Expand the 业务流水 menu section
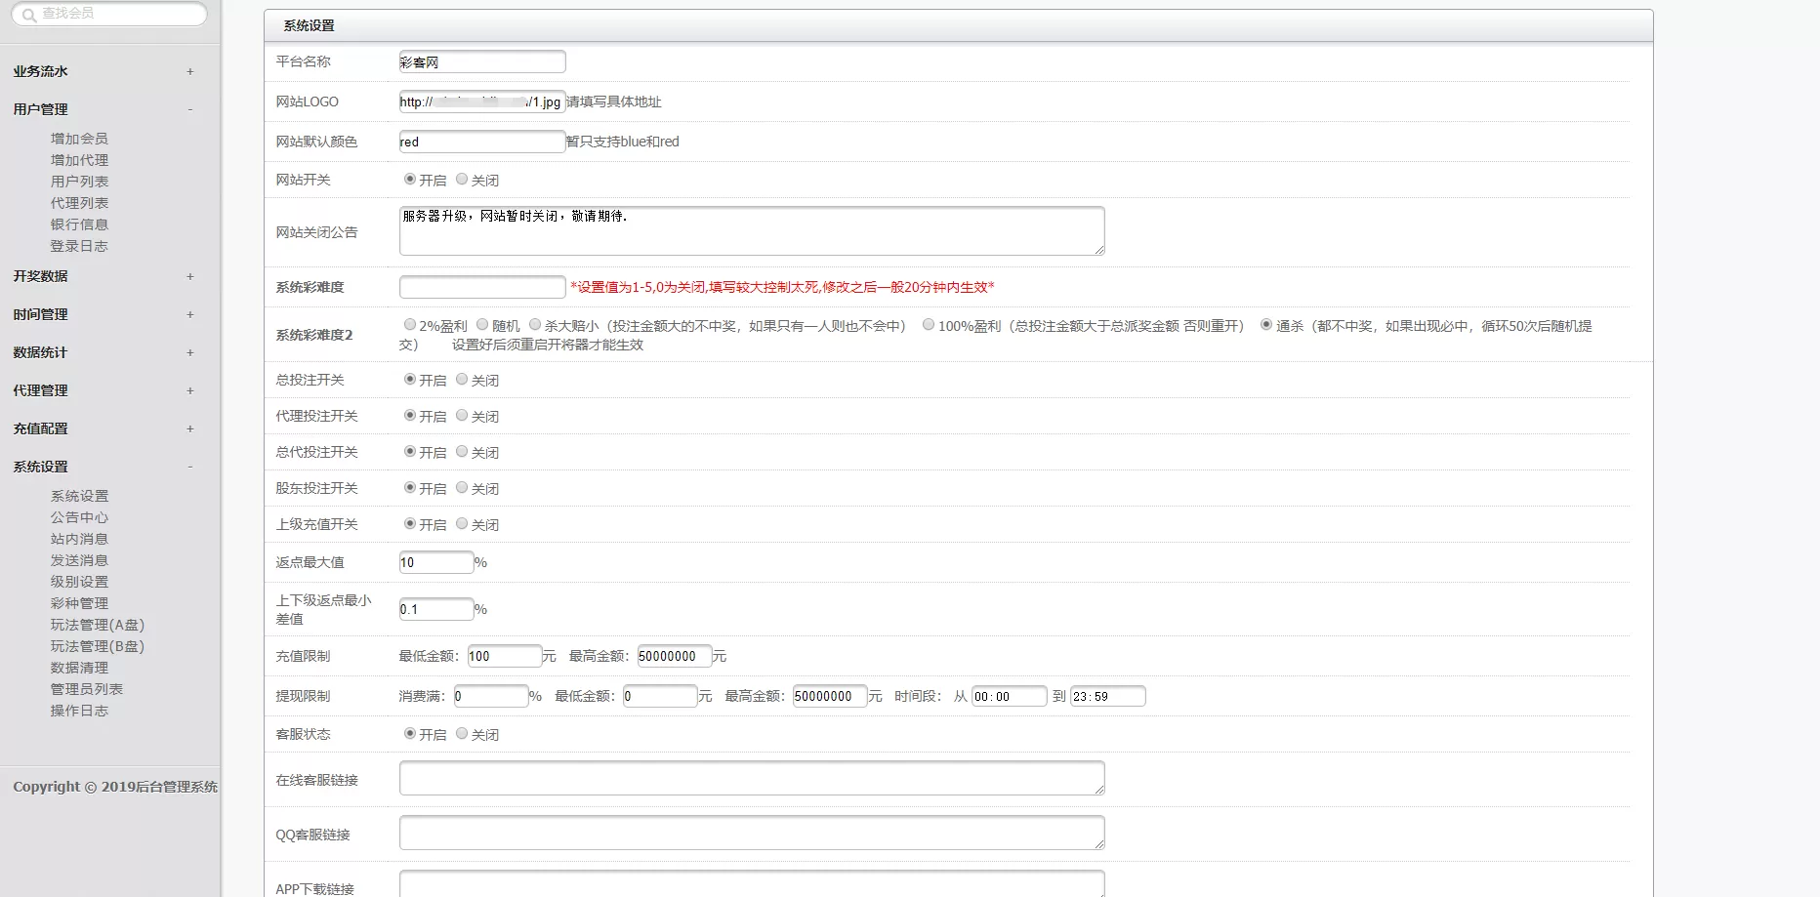The image size is (1820, 897). pyautogui.click(x=190, y=71)
